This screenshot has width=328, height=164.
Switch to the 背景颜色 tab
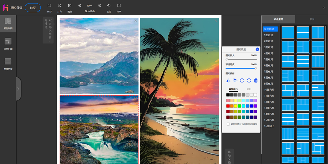coord(233,89)
